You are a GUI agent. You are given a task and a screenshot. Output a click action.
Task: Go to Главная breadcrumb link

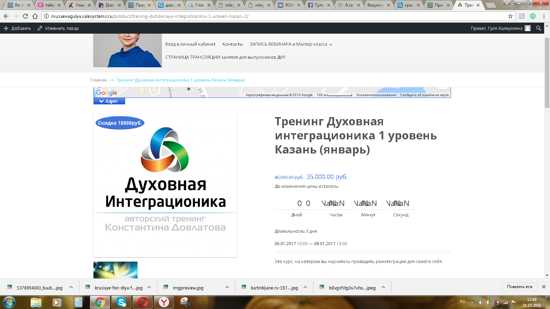click(98, 80)
